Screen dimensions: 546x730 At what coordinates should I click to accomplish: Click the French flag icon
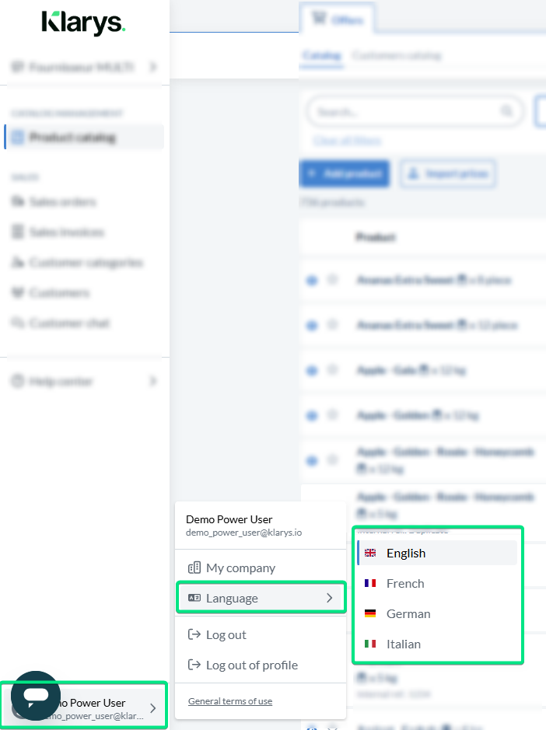pyautogui.click(x=370, y=583)
